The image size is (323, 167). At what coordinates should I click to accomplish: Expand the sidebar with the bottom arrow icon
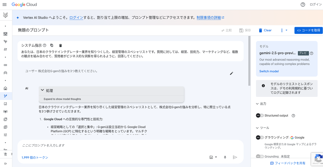[x=5, y=164]
